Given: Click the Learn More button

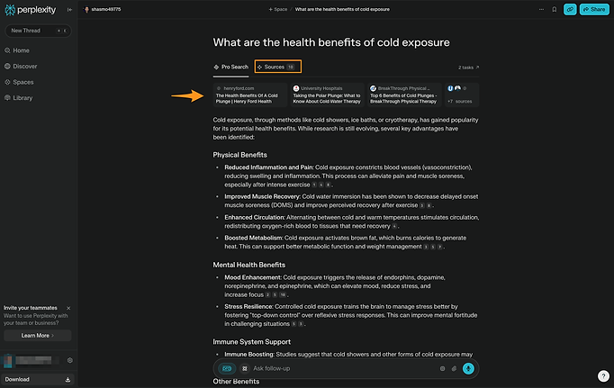Looking at the screenshot, I should tap(38, 336).
